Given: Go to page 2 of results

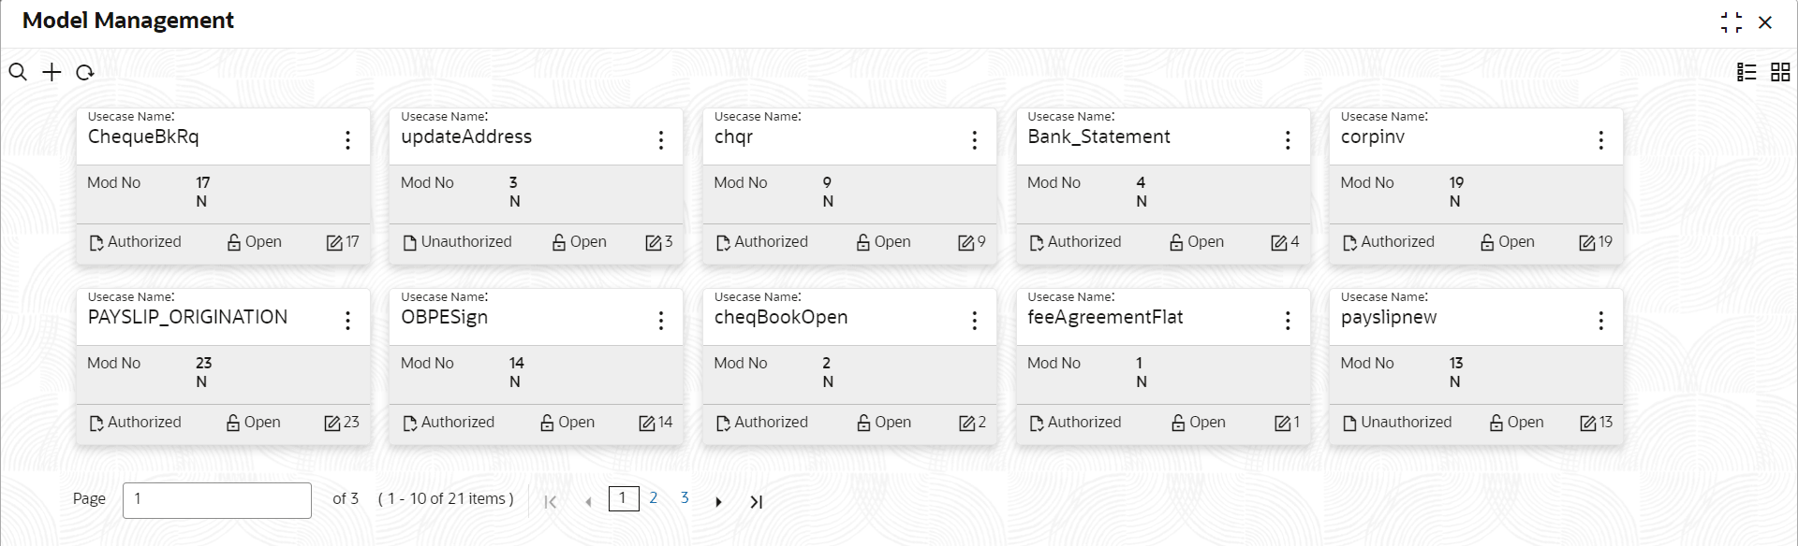Looking at the screenshot, I should tap(654, 498).
